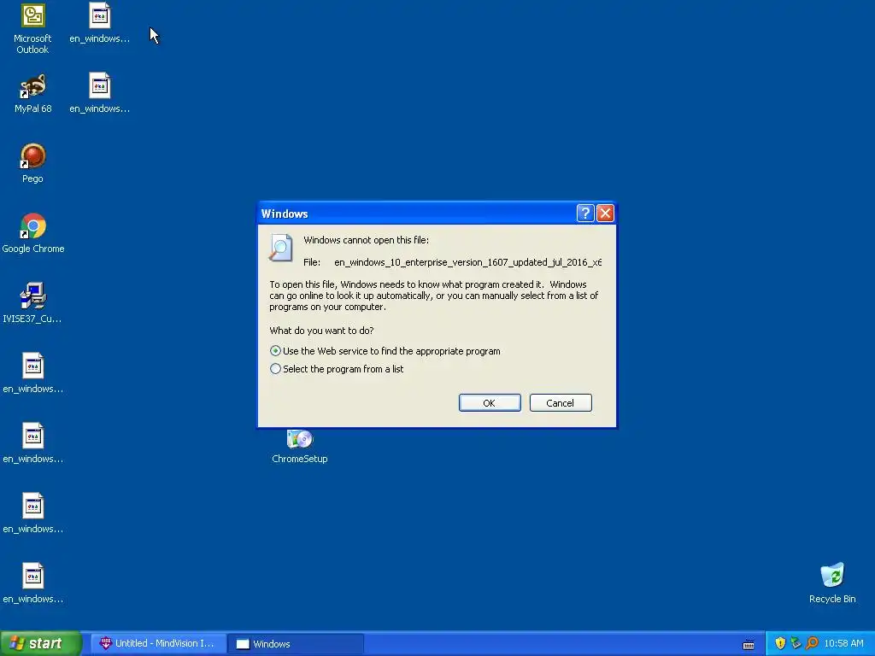The width and height of the screenshot is (875, 656).
Task: Switch to Untitled - MindVision taskbar item
Action: tap(159, 643)
